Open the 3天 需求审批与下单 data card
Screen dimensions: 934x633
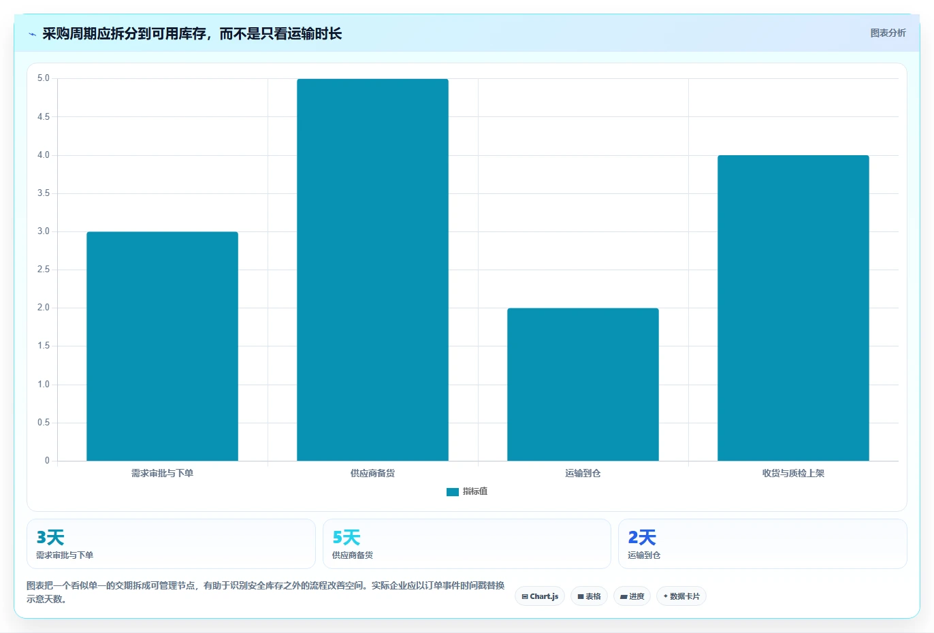tap(171, 544)
